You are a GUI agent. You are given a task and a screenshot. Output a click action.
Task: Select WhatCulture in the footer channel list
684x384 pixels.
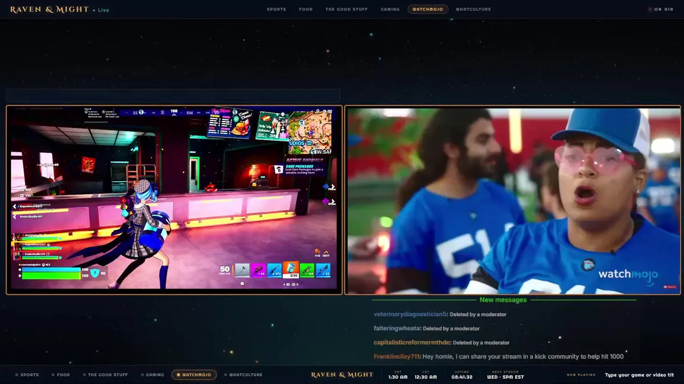[x=243, y=375]
